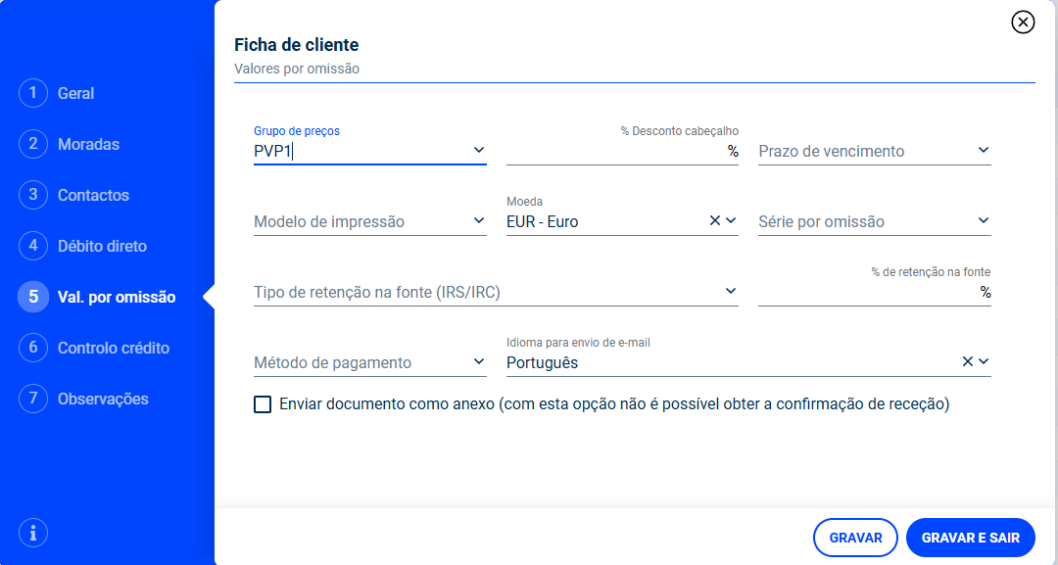
Task: Enable Enviar documento como anexo checkbox
Action: click(263, 403)
